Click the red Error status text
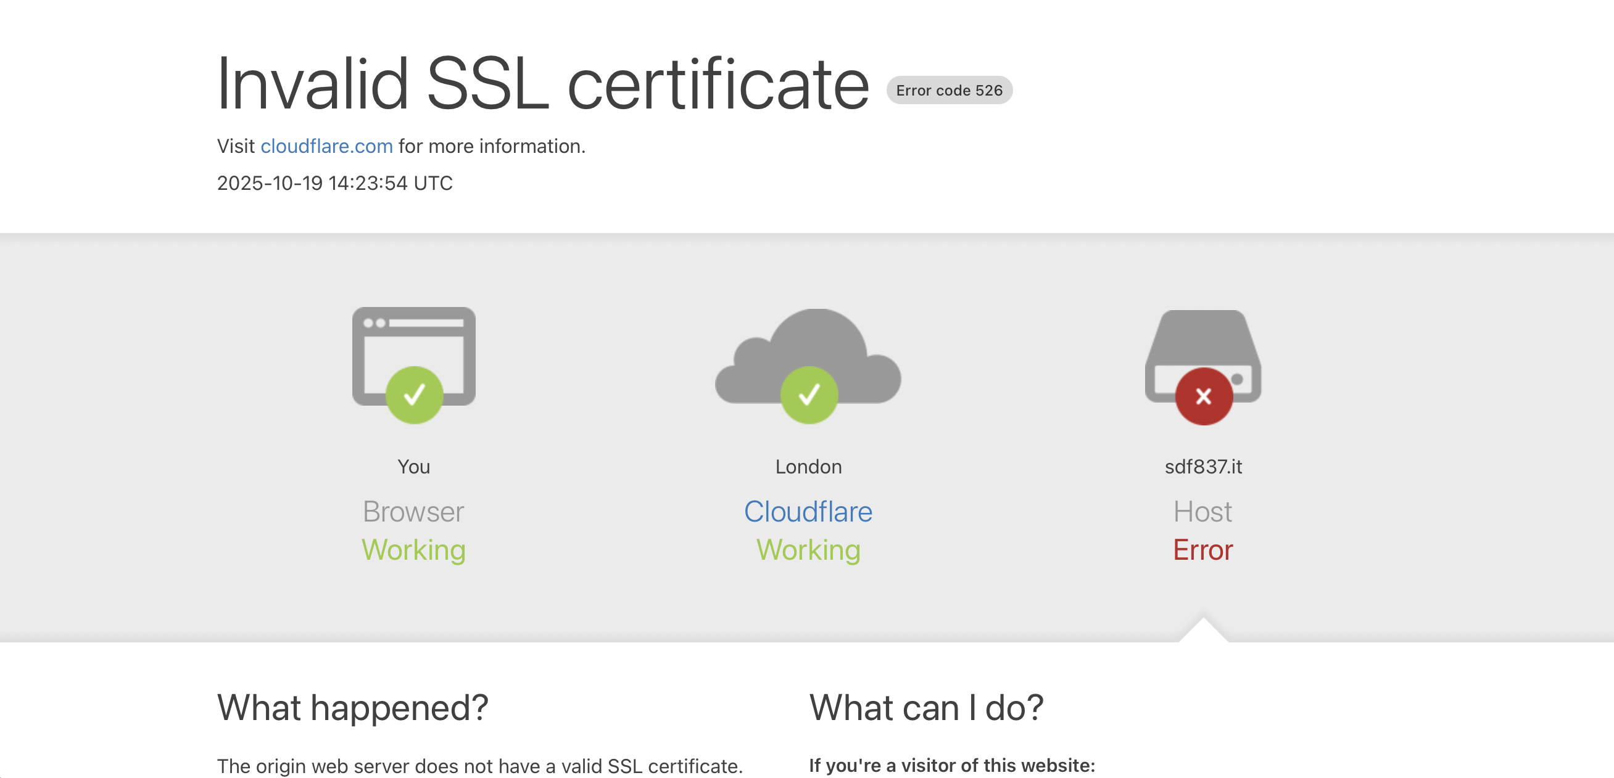1614x778 pixels. tap(1202, 549)
